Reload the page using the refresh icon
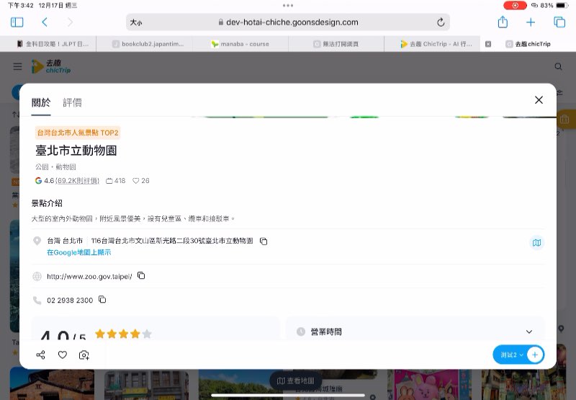Image resolution: width=576 pixels, height=400 pixels. click(441, 22)
